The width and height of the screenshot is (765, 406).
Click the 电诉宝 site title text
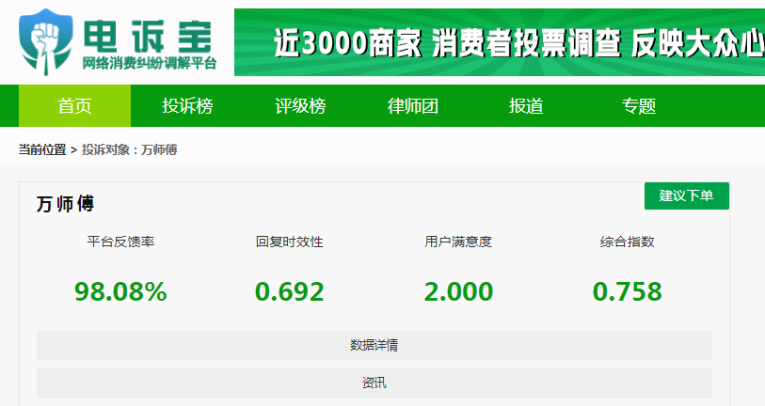pos(148,37)
